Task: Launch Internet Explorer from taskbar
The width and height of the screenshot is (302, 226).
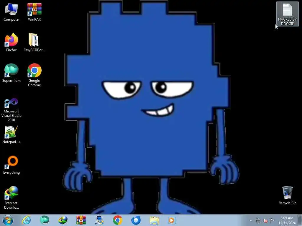Action: [x=26, y=220]
